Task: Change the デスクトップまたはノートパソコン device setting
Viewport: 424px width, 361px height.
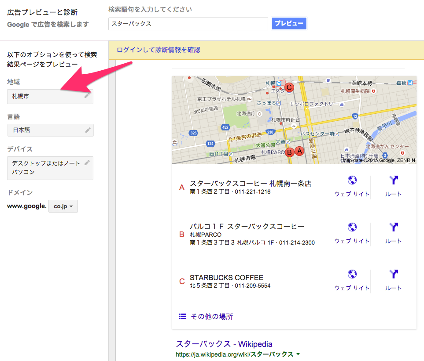Action: [50, 168]
